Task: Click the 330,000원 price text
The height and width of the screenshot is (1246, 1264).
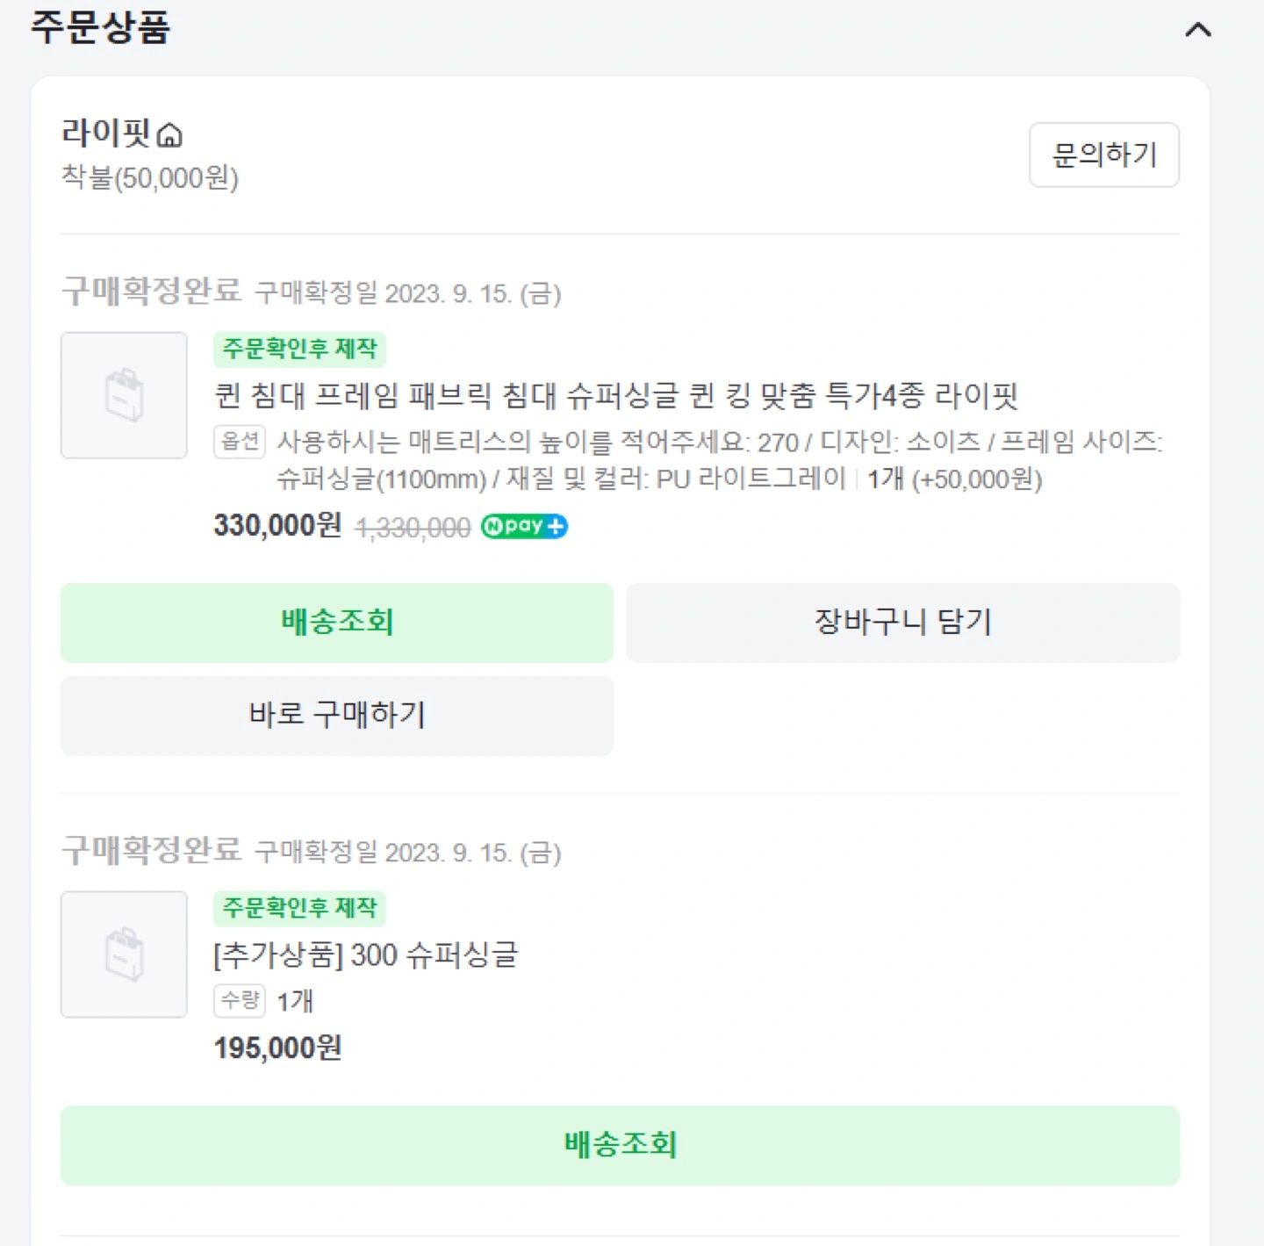Action: [x=277, y=525]
